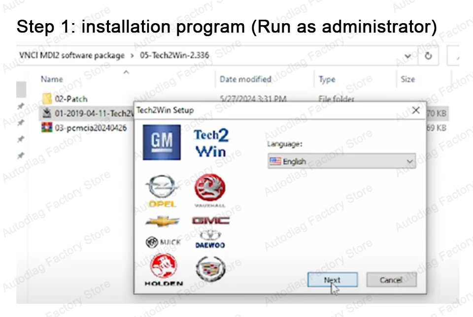Image resolution: width=473 pixels, height=317 pixels.
Task: Select the 01-2019-04-11-Tech2W file name
Action: pos(94,113)
